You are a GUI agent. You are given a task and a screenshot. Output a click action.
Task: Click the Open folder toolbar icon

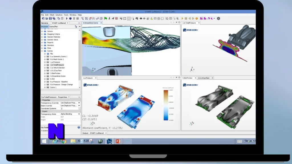47,19
